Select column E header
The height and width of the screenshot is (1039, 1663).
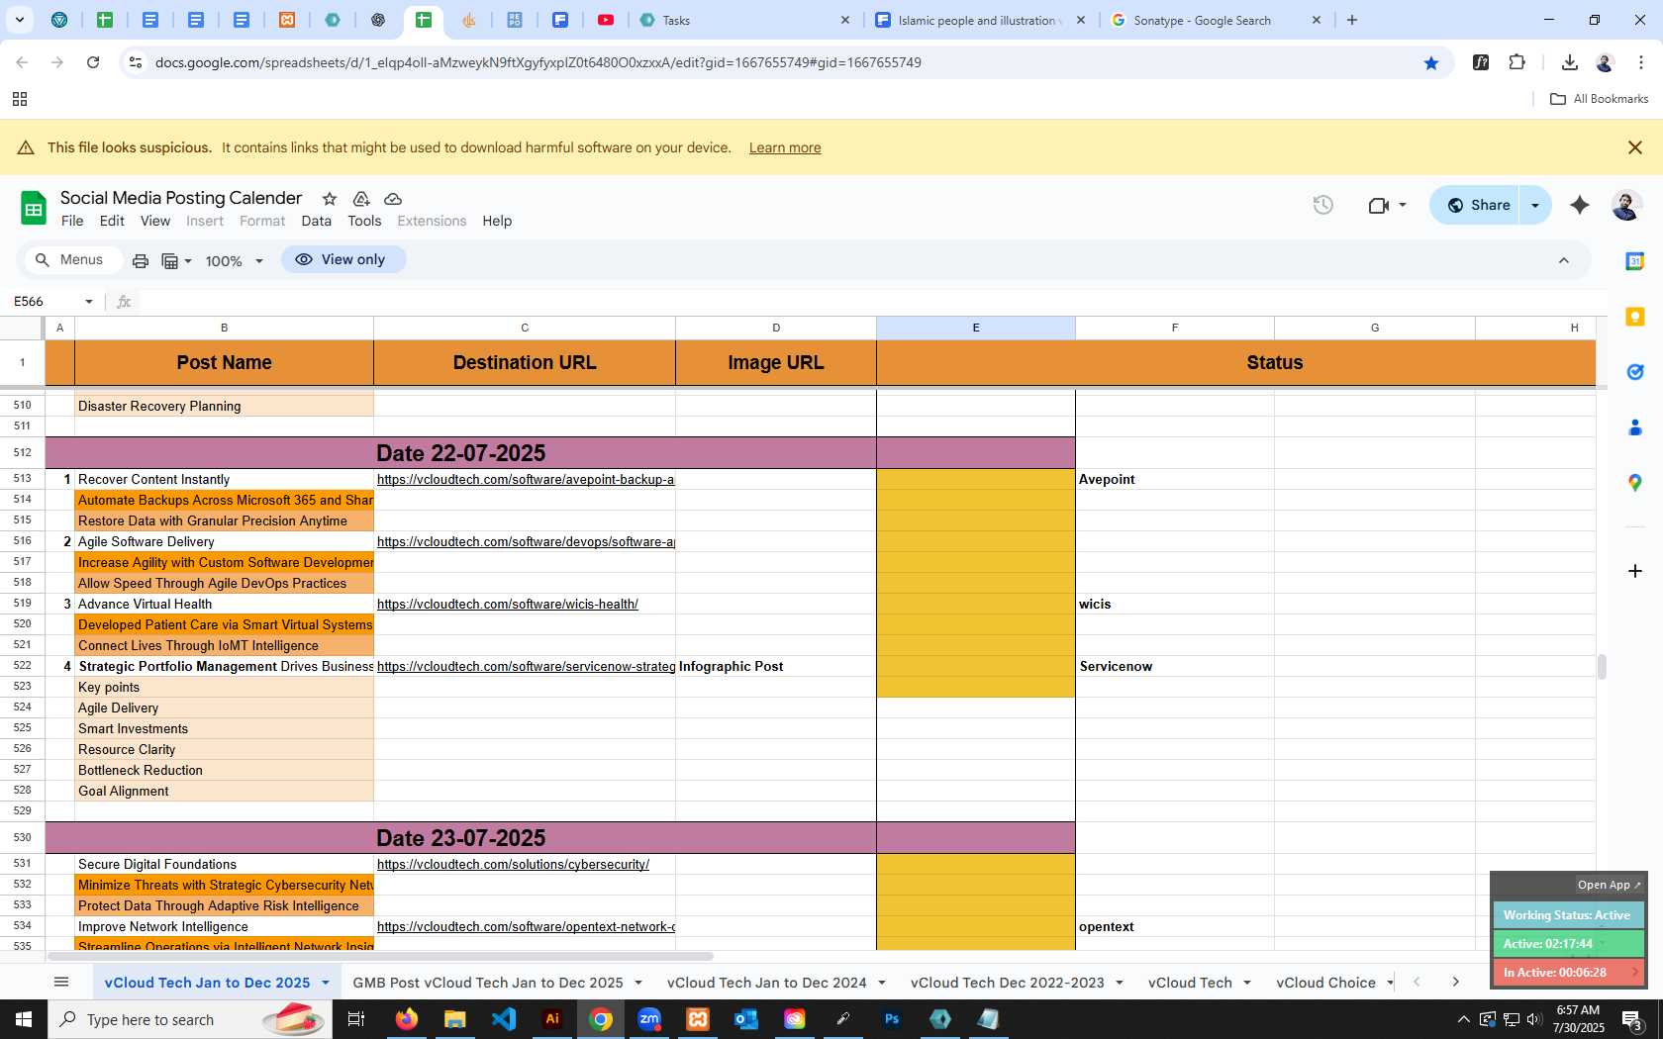[976, 328]
